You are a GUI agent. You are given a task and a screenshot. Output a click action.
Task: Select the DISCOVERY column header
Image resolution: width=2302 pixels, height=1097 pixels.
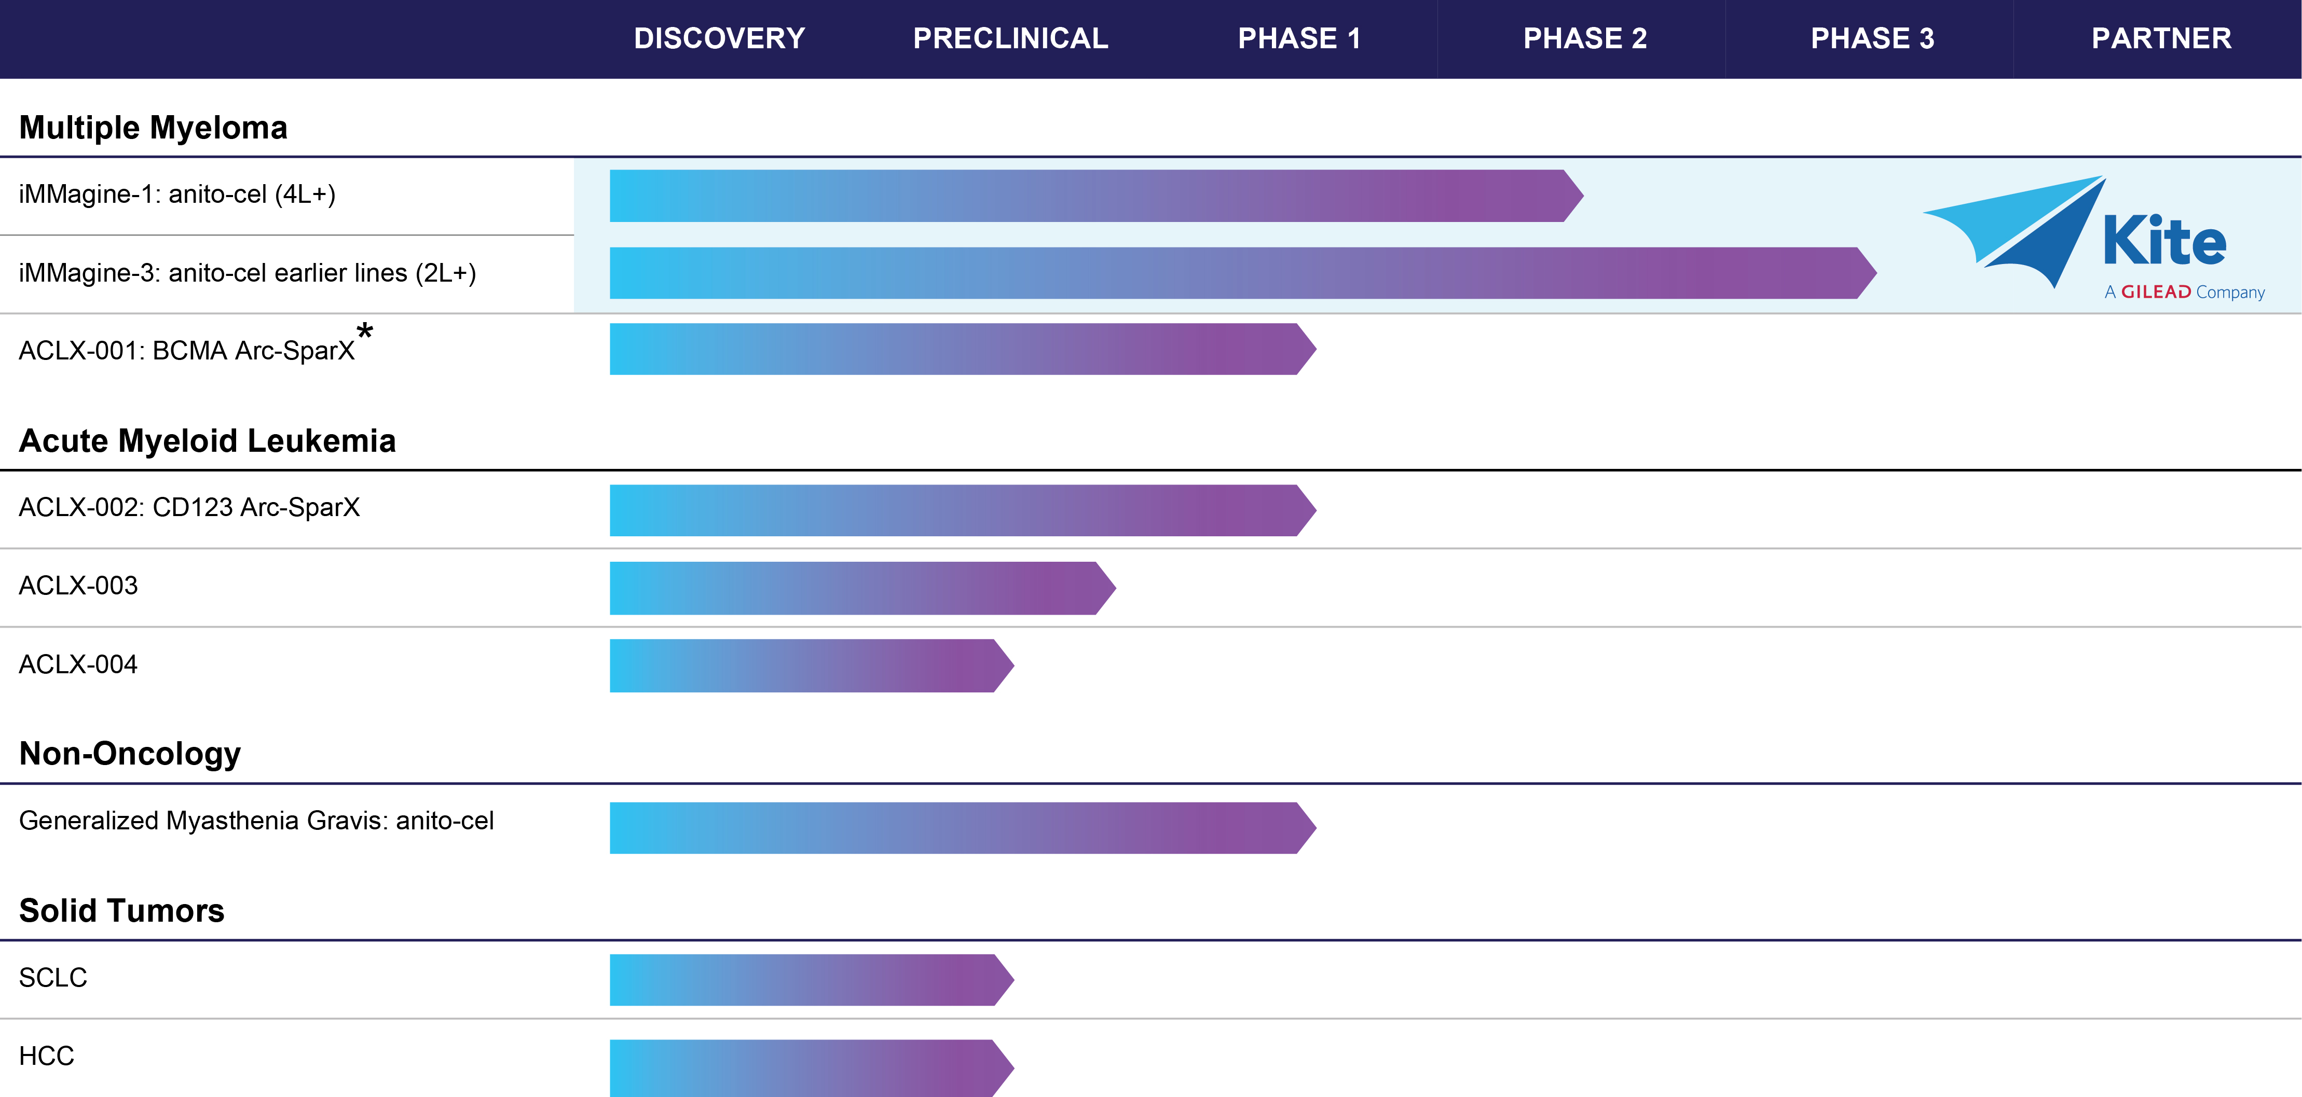(719, 38)
